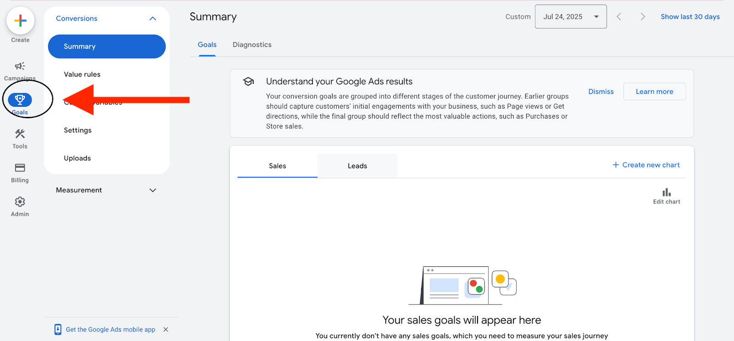The image size is (734, 341).
Task: Collapse the Conversions section
Action: pos(153,19)
